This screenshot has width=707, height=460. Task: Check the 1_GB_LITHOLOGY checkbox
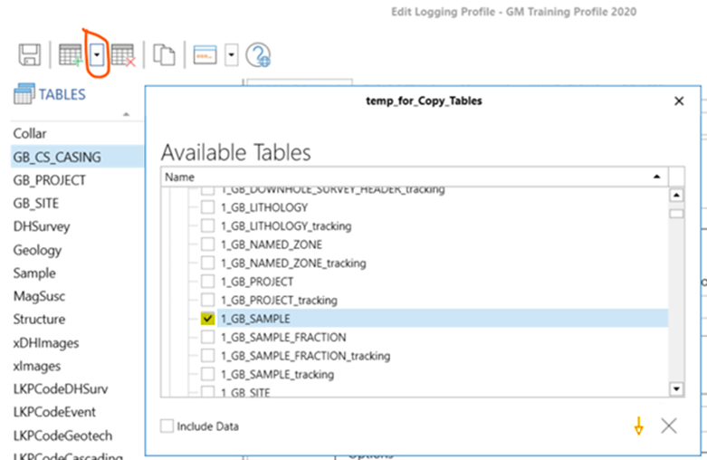207,207
